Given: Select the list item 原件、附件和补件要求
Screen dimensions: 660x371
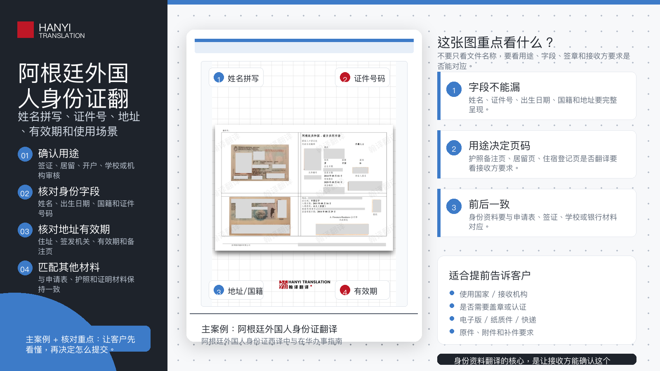Looking at the screenshot, I should [497, 332].
